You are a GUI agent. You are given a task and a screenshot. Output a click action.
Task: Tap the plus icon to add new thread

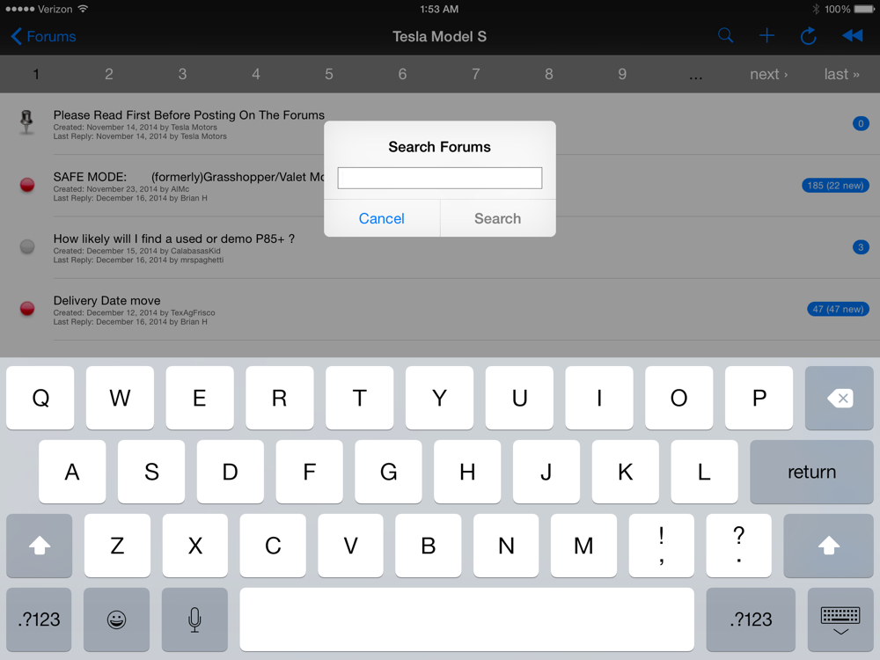click(766, 36)
